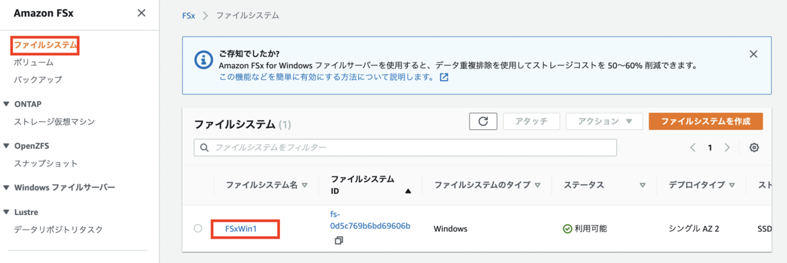787x263 pixels.
Task: Click page number 1 in pagination
Action: pos(710,148)
